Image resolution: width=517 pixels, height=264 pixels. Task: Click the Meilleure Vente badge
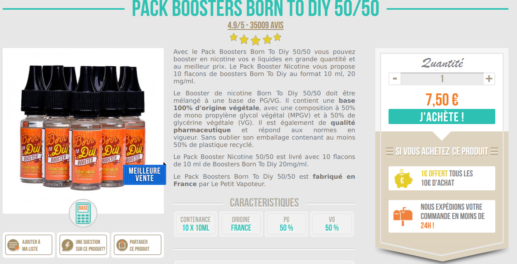pyautogui.click(x=144, y=174)
